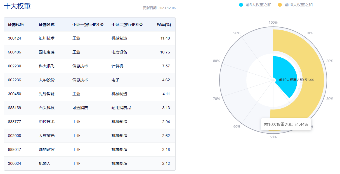This screenshot has width=340, height=174.
Task: Click the 证券代码 column header
Action: pyautogui.click(x=16, y=24)
